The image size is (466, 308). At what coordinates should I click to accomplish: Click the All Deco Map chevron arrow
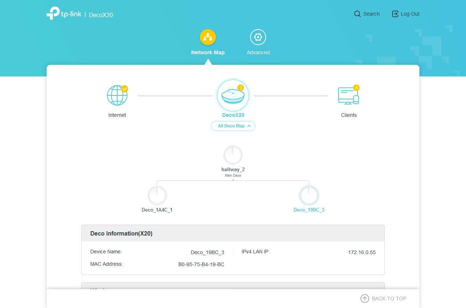(249, 126)
